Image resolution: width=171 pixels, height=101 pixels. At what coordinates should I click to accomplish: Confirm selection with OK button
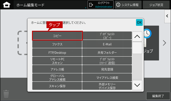(139, 22)
